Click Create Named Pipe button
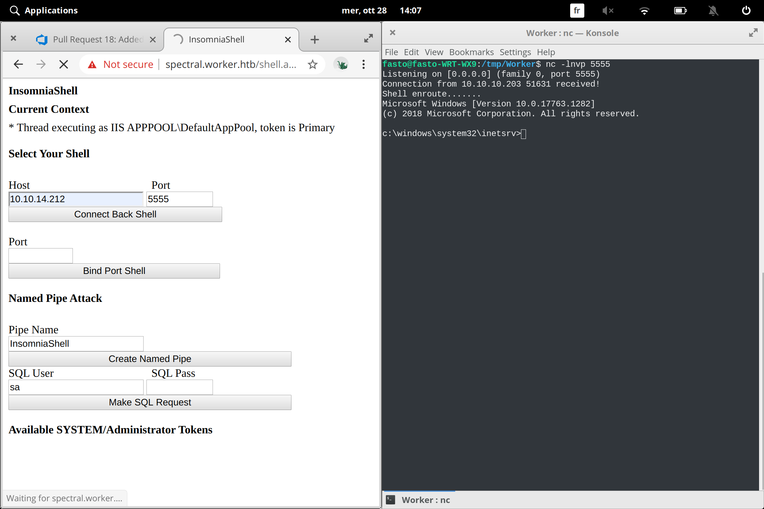Image resolution: width=764 pixels, height=509 pixels. point(150,359)
